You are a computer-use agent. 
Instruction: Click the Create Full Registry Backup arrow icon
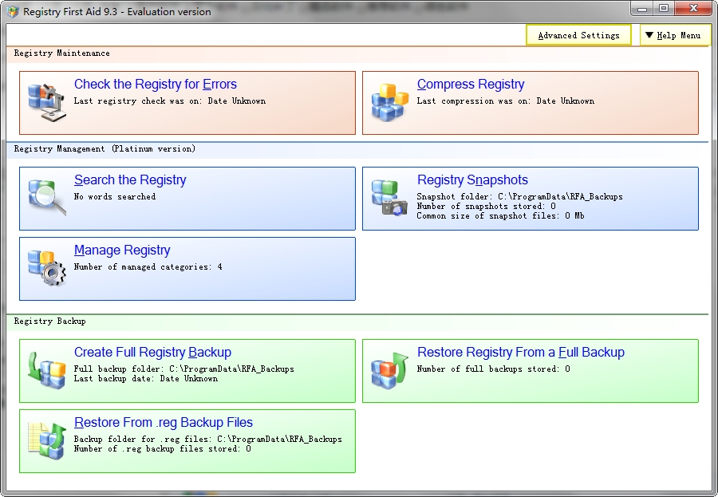(x=44, y=370)
